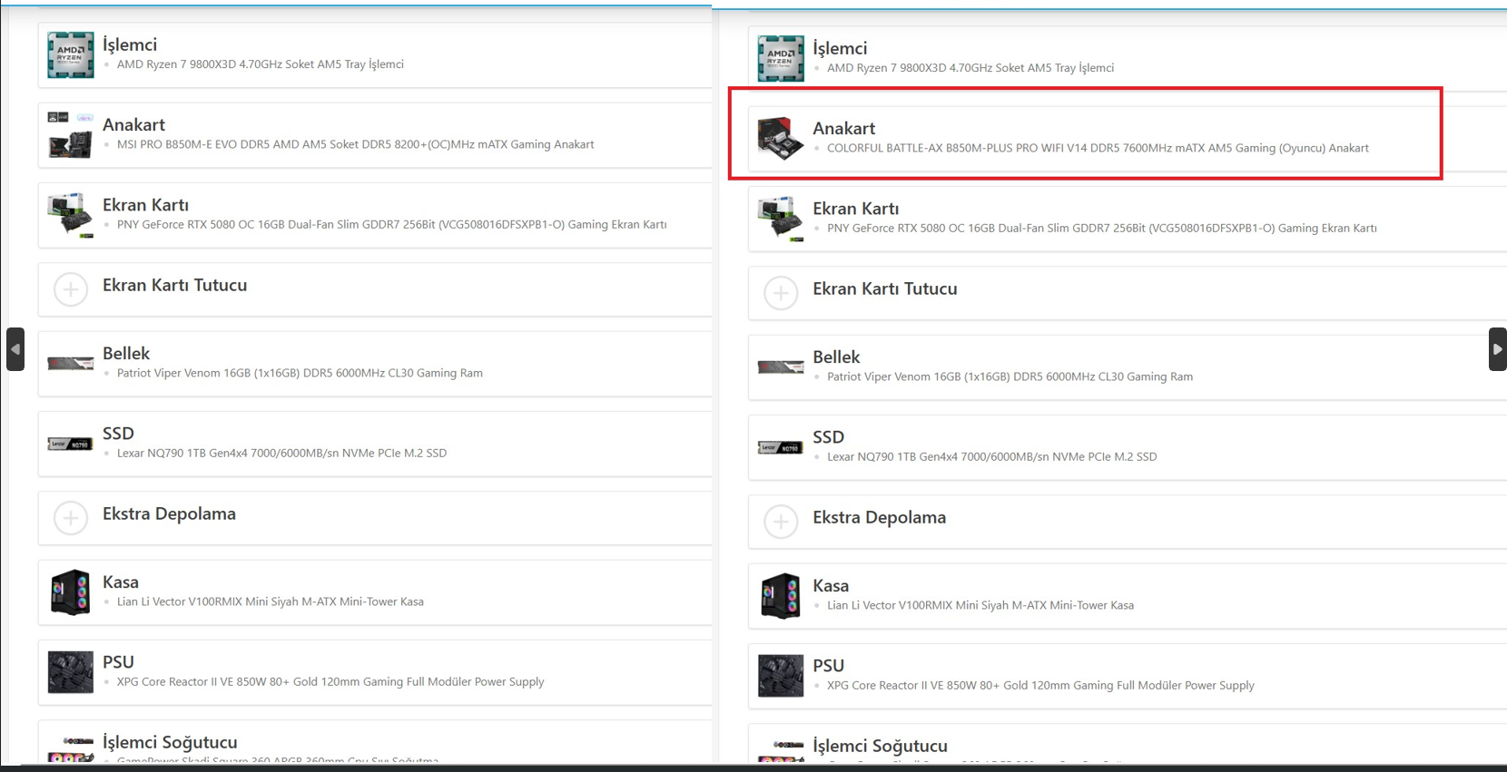Select the Bellek heading in the right list

click(836, 357)
